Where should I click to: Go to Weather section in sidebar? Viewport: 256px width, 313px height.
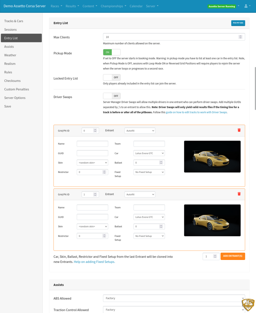[x=10, y=55]
